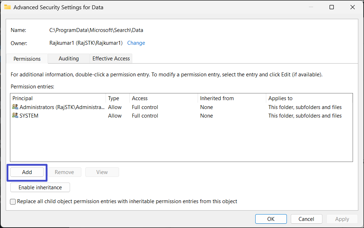Click the Administrators group icon
This screenshot has height=228, width=364.
tap(15, 107)
